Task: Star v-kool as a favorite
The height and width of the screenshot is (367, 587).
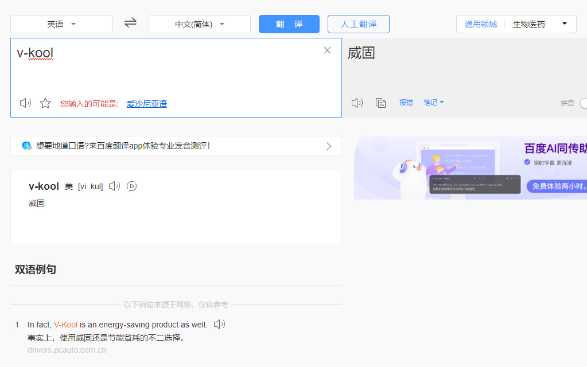Action: pos(45,103)
